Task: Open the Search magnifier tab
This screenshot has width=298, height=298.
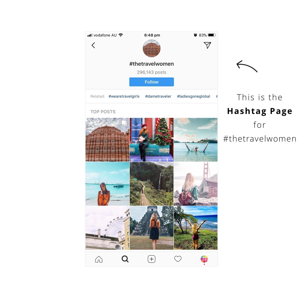Action: (125, 259)
